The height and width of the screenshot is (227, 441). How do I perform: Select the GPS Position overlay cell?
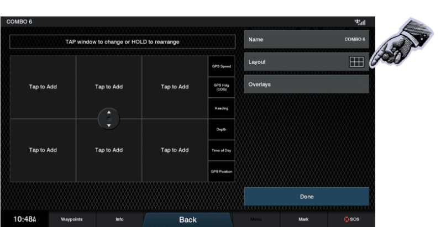click(x=222, y=171)
